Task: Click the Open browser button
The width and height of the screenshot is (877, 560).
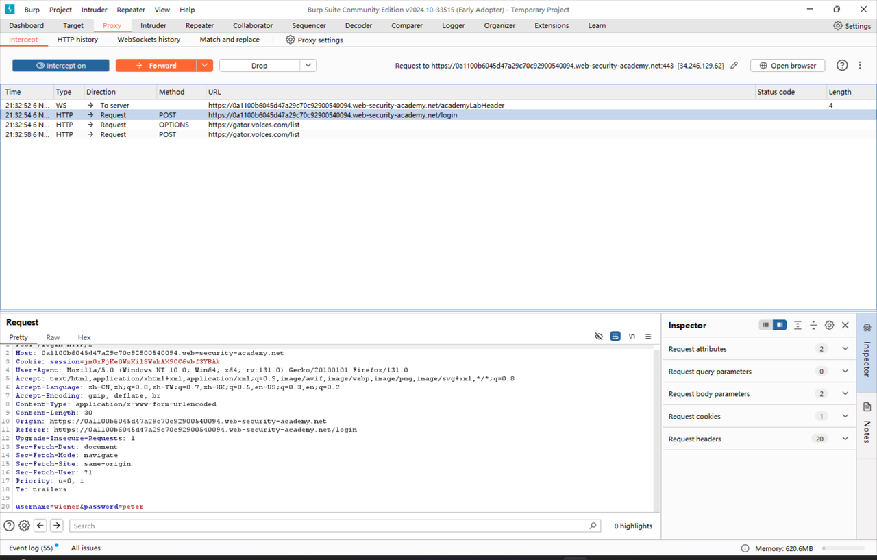Action: (x=787, y=65)
